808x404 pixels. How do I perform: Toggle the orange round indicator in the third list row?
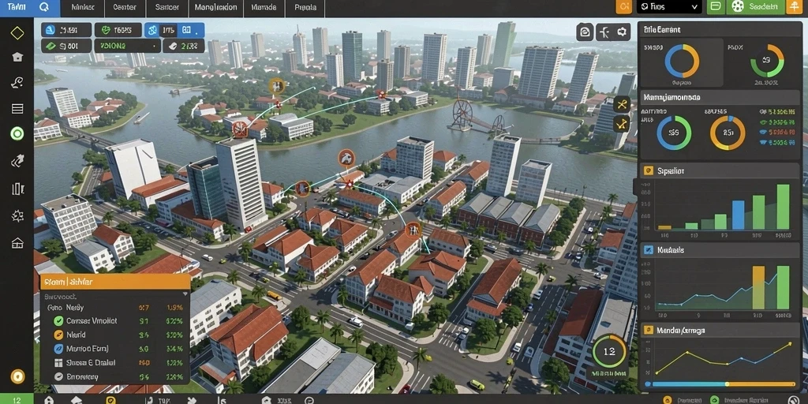click(x=58, y=335)
